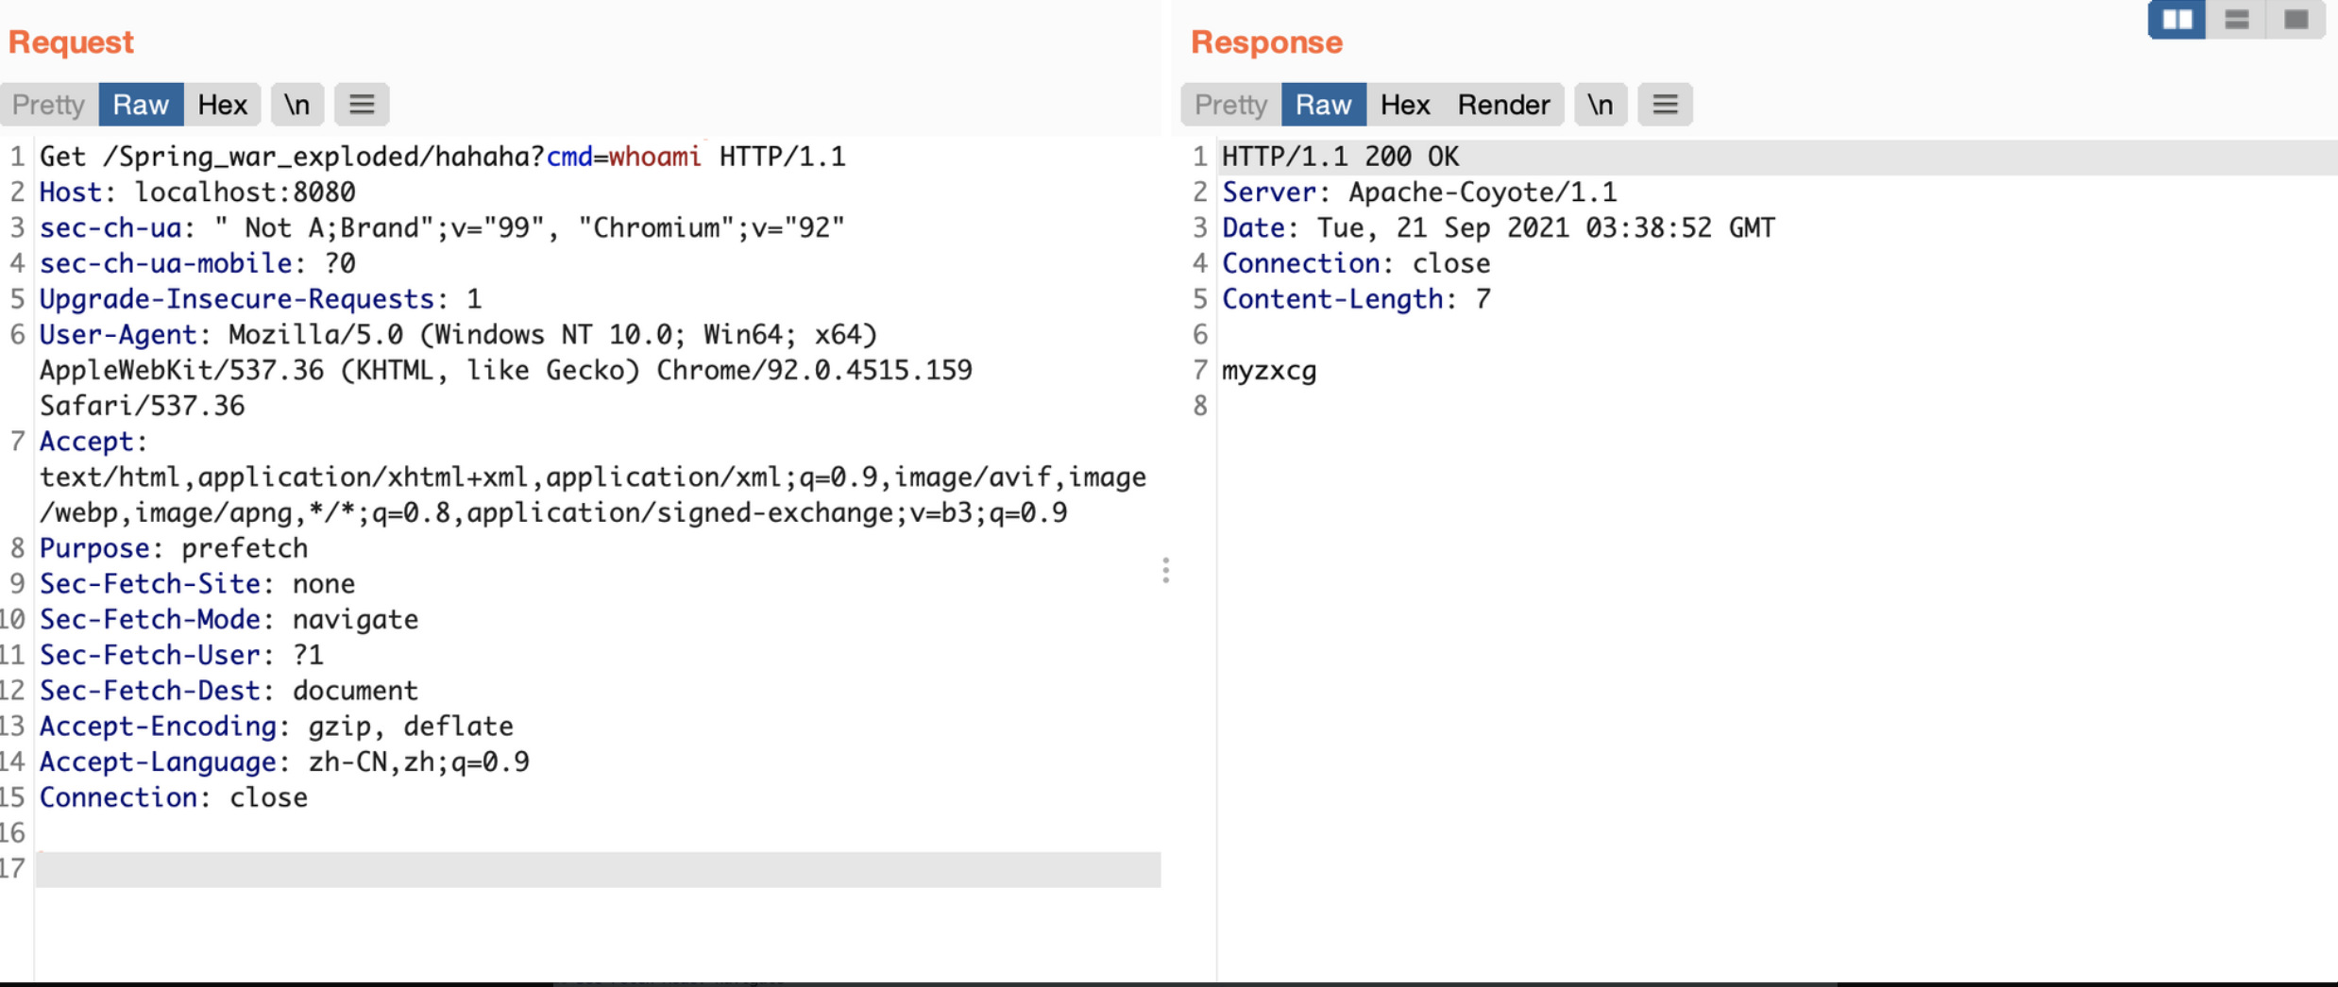2338x987 pixels.
Task: Show the Request in Hex view
Action: coord(222,105)
